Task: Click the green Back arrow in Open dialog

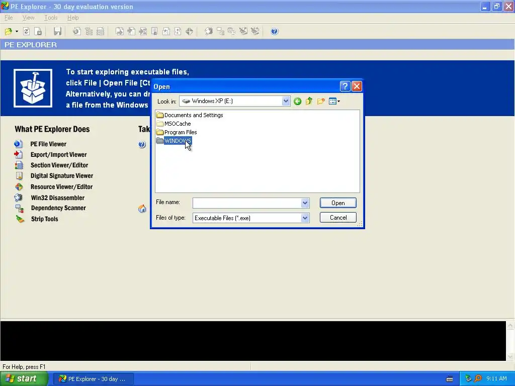Action: pyautogui.click(x=298, y=101)
